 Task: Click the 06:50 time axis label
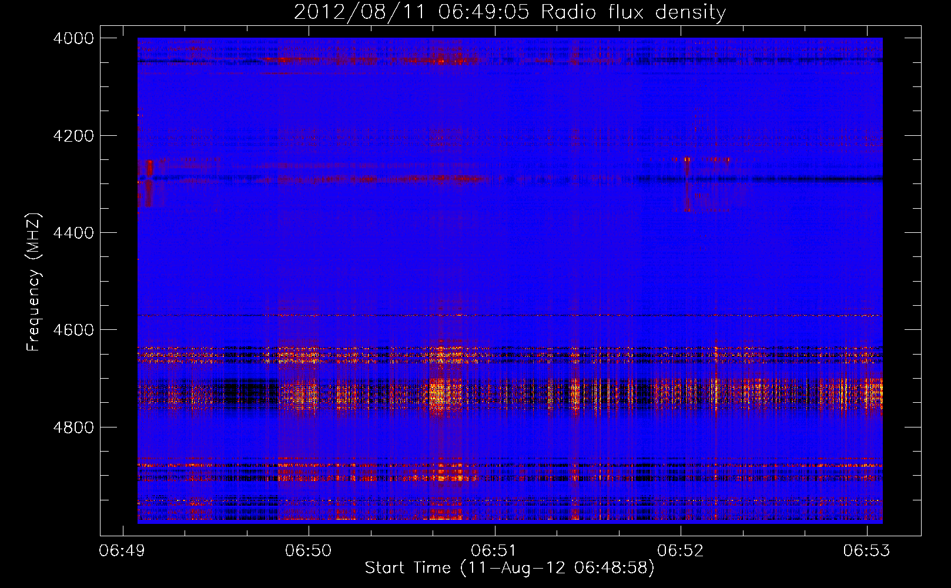(x=309, y=551)
